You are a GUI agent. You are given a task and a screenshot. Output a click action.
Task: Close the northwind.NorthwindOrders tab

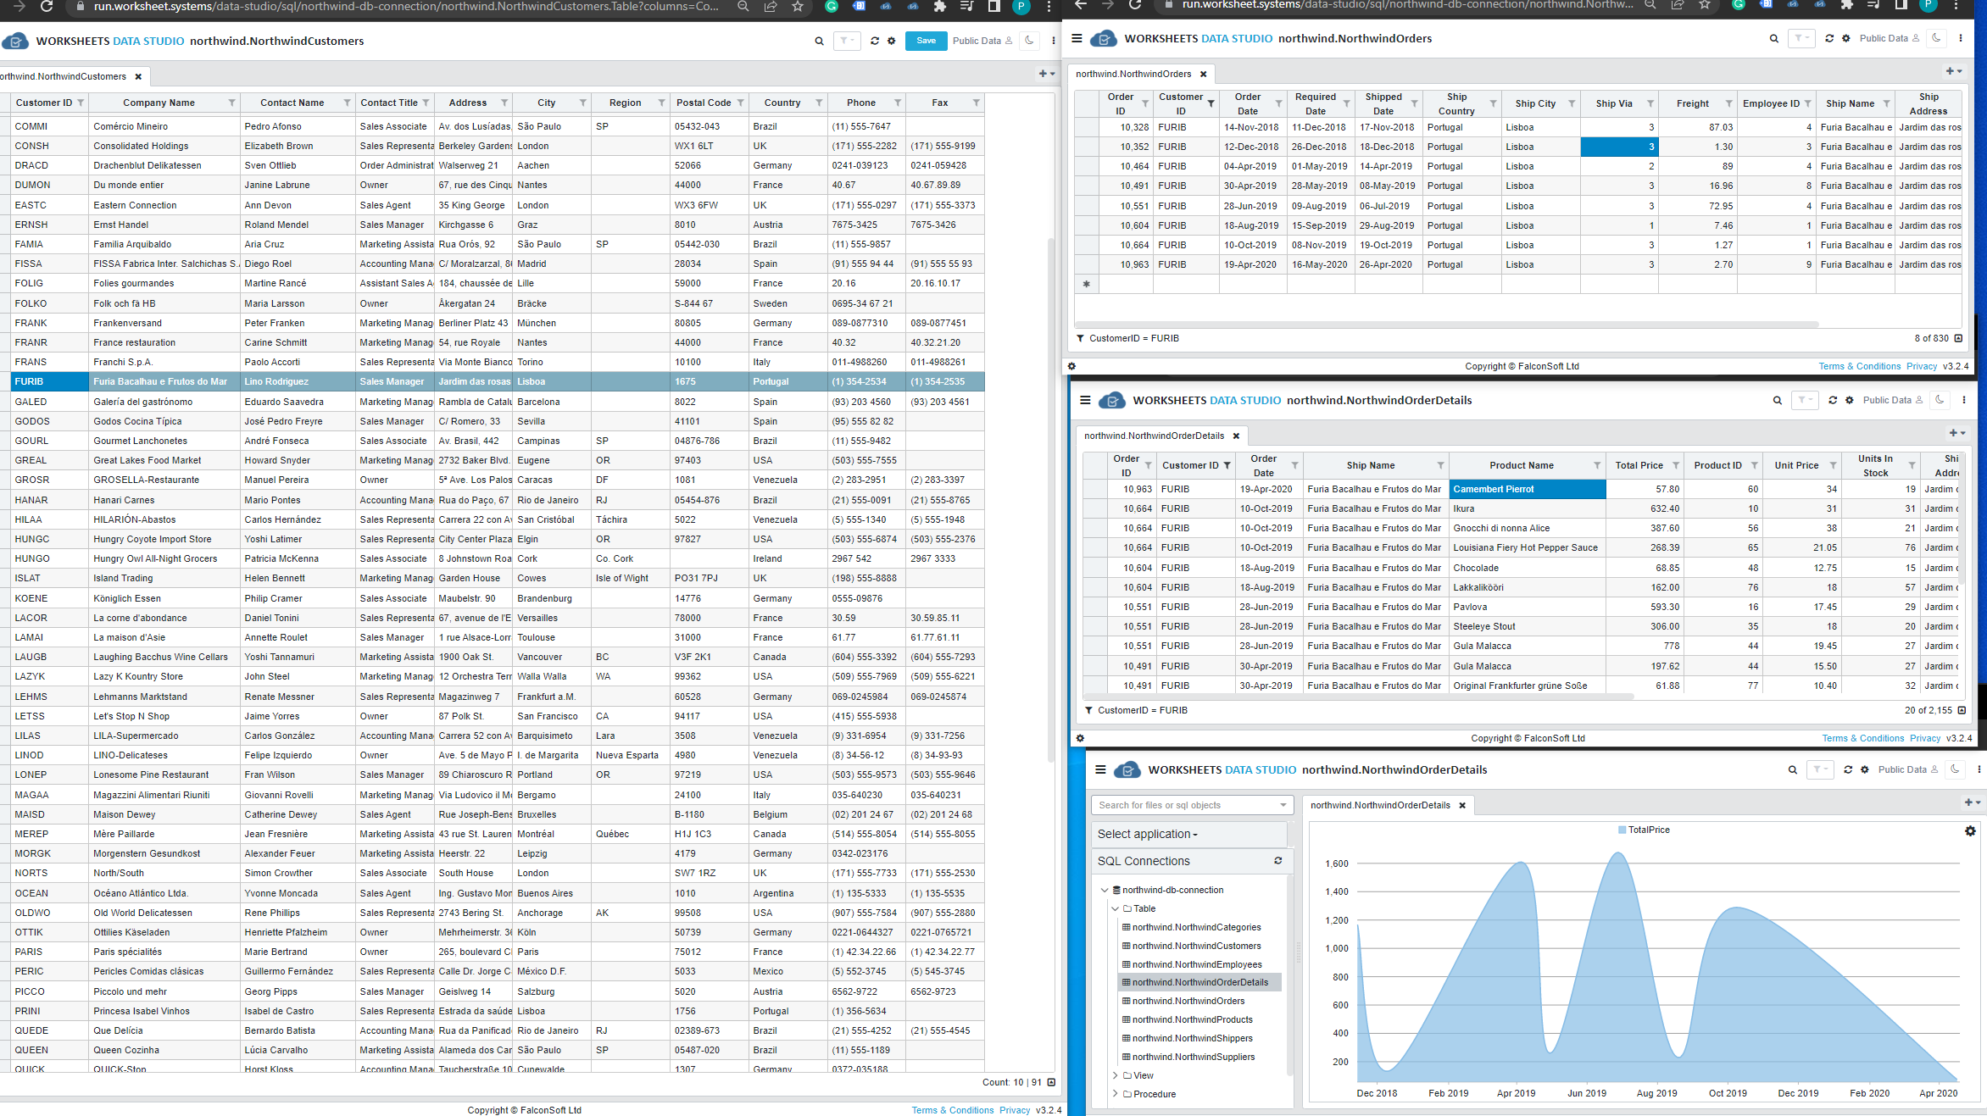[x=1203, y=75]
